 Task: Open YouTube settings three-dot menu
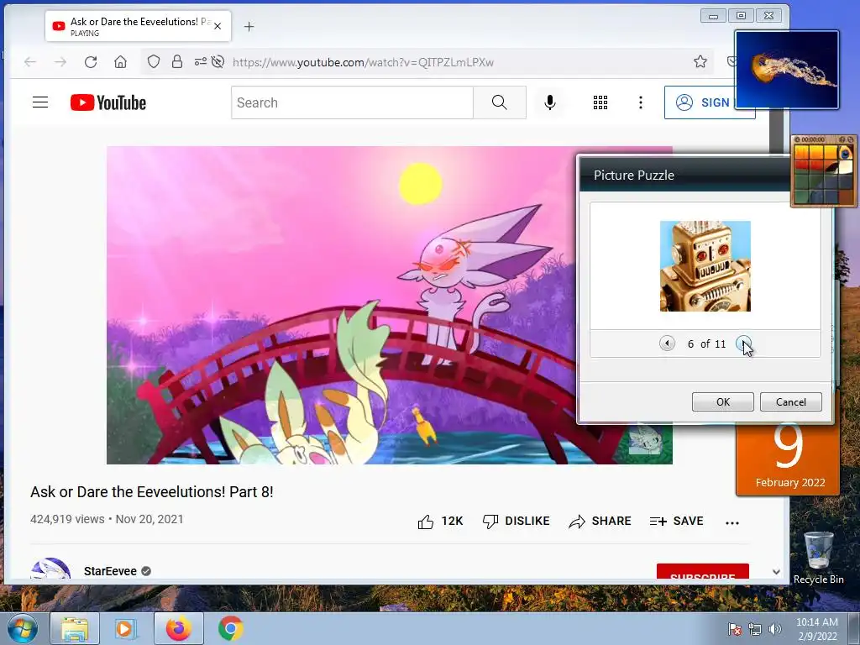pos(640,102)
